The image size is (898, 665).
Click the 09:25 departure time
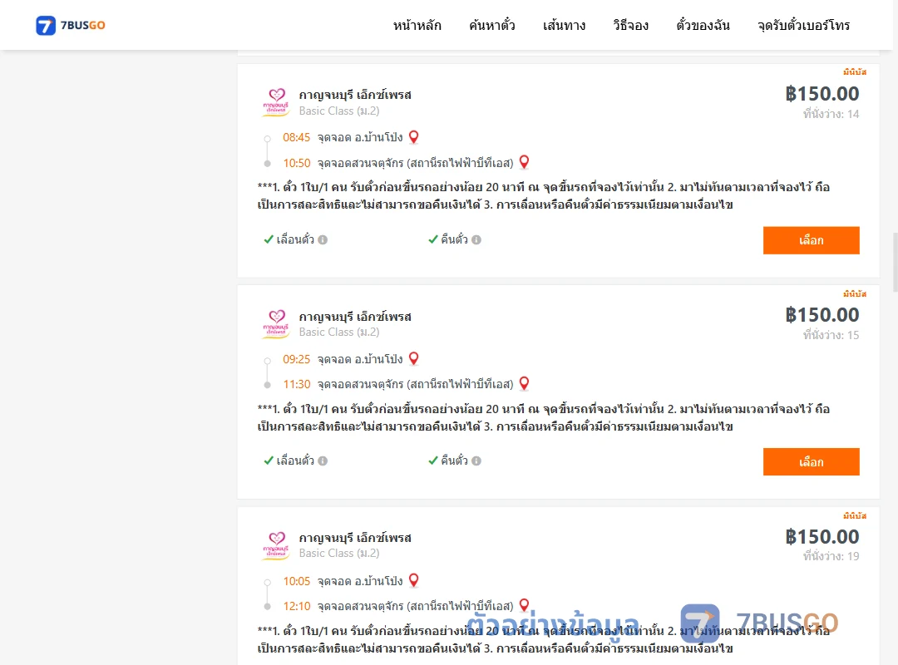(296, 359)
